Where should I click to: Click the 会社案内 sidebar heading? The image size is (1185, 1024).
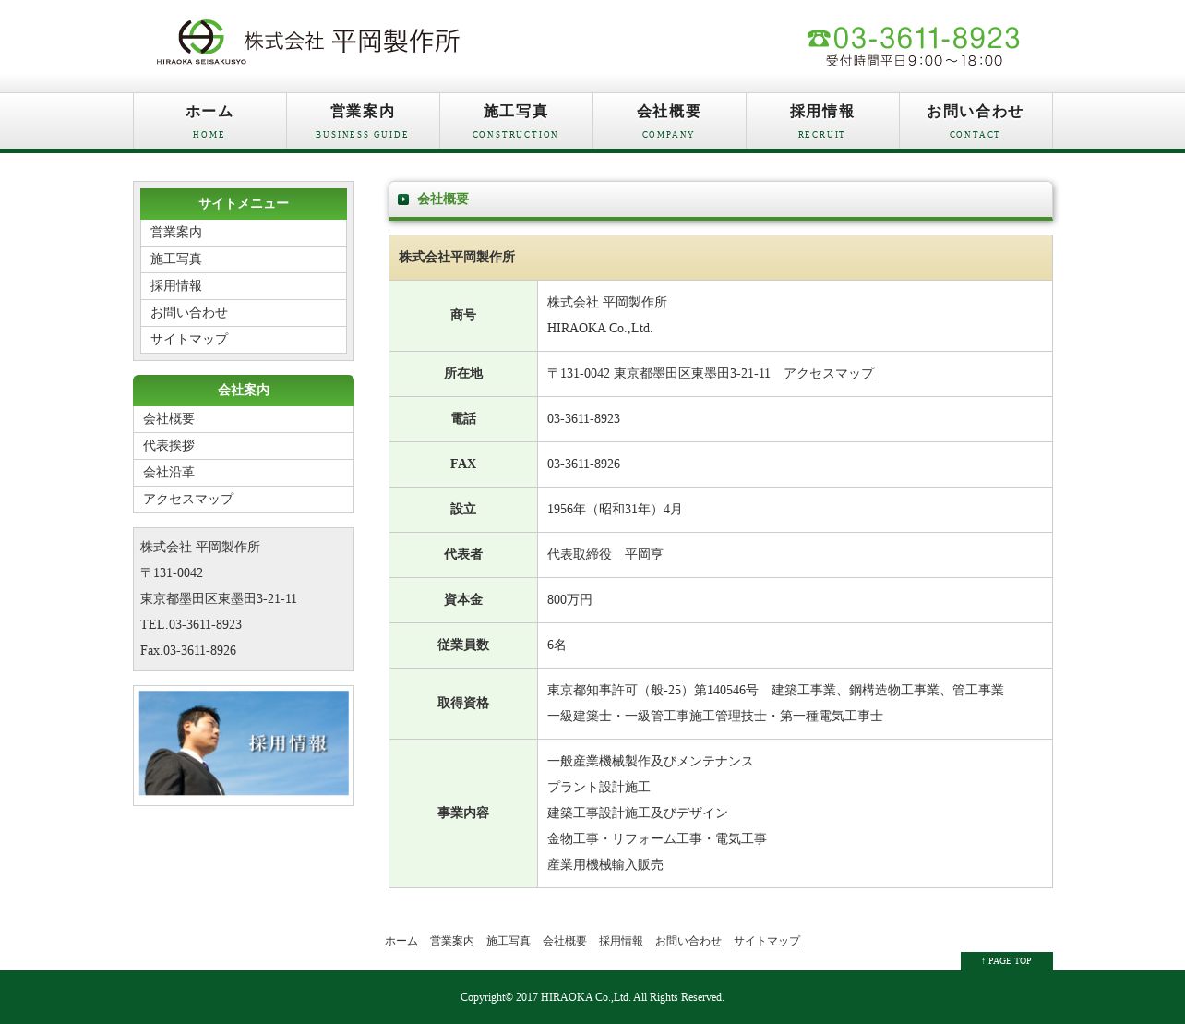tap(244, 391)
